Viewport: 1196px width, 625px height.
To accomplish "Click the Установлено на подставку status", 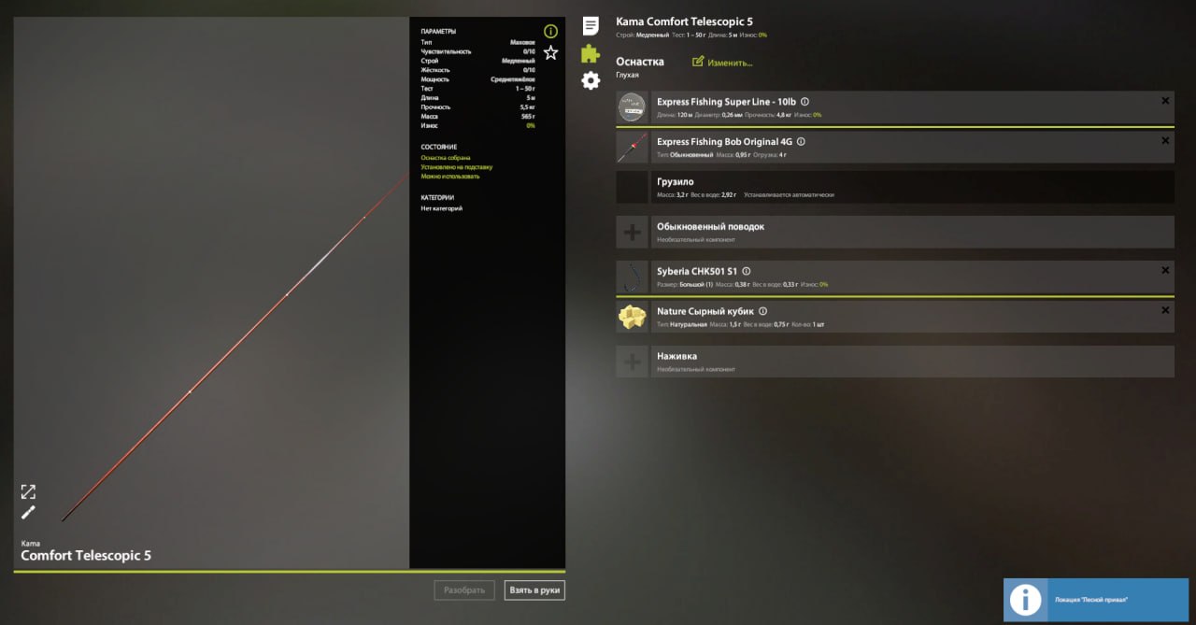I will 456,167.
